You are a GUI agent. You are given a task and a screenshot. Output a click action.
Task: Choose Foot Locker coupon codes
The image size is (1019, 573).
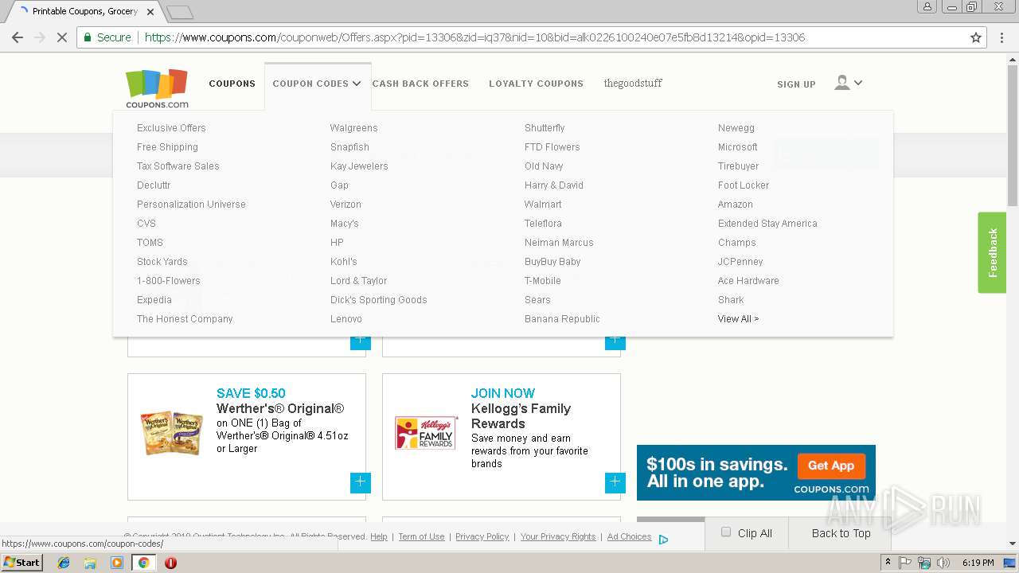point(744,185)
